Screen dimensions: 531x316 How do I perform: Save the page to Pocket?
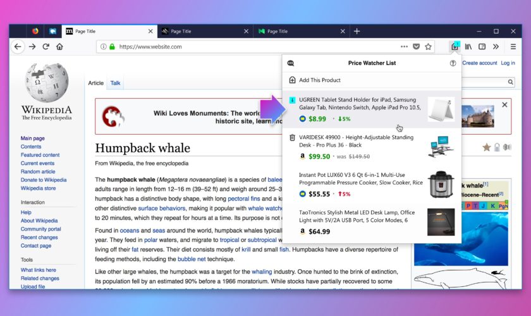[x=416, y=46]
